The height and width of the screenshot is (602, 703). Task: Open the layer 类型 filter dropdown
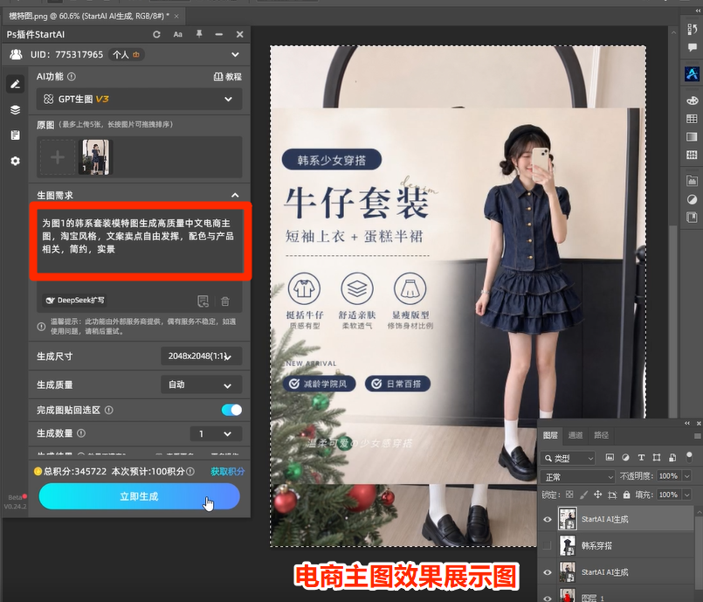coord(568,458)
